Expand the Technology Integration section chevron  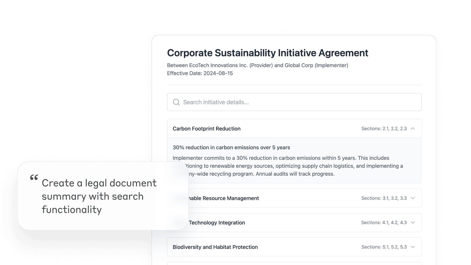[413, 223]
